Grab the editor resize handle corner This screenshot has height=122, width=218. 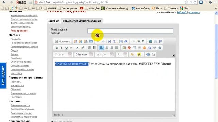(x=173, y=115)
